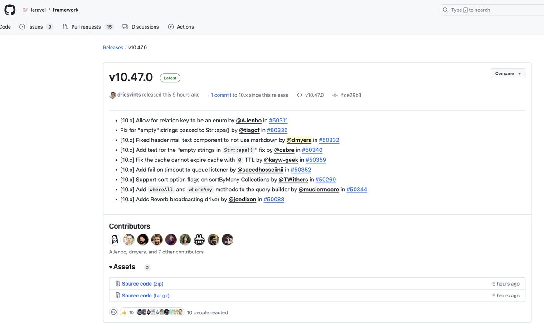
Task: Click the GitHub logo
Action: (10, 10)
